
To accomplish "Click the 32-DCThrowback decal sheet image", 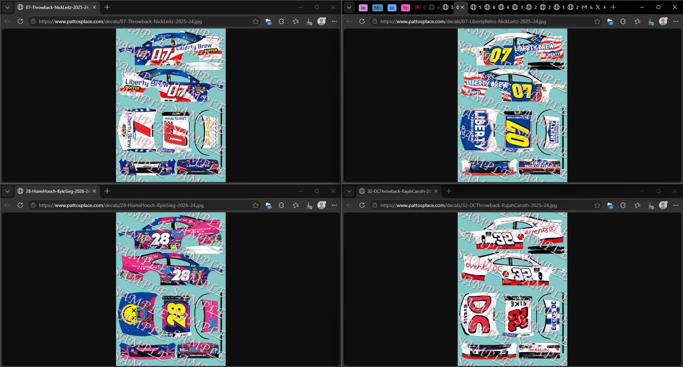I will (x=512, y=289).
